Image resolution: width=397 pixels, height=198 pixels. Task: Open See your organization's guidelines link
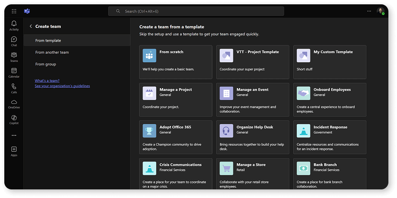coord(62,86)
